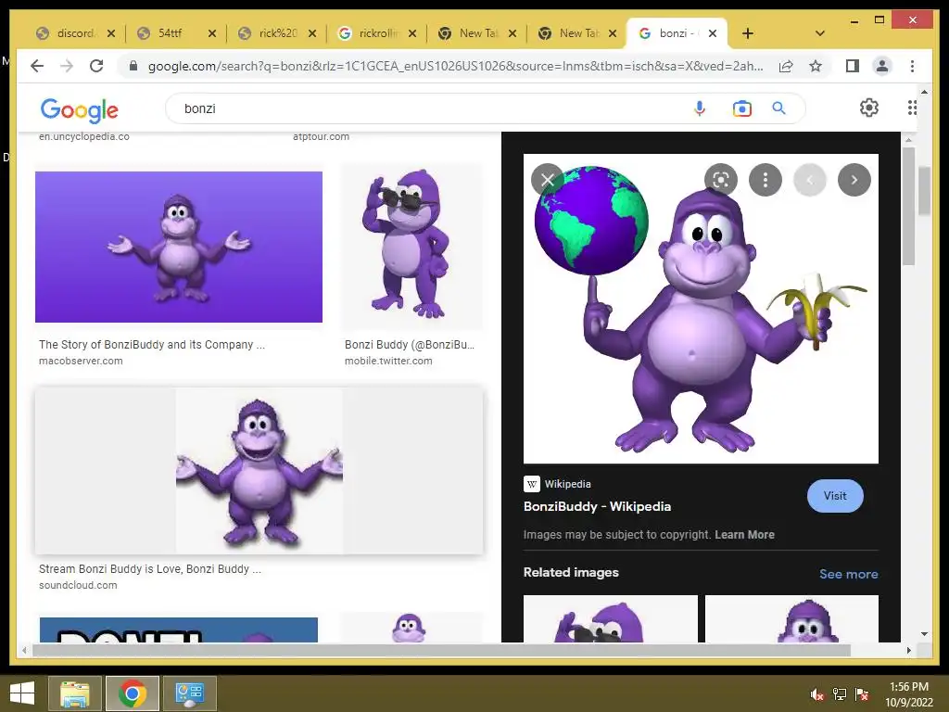Close the 54ttf tab
The height and width of the screenshot is (712, 949).
pos(212,33)
